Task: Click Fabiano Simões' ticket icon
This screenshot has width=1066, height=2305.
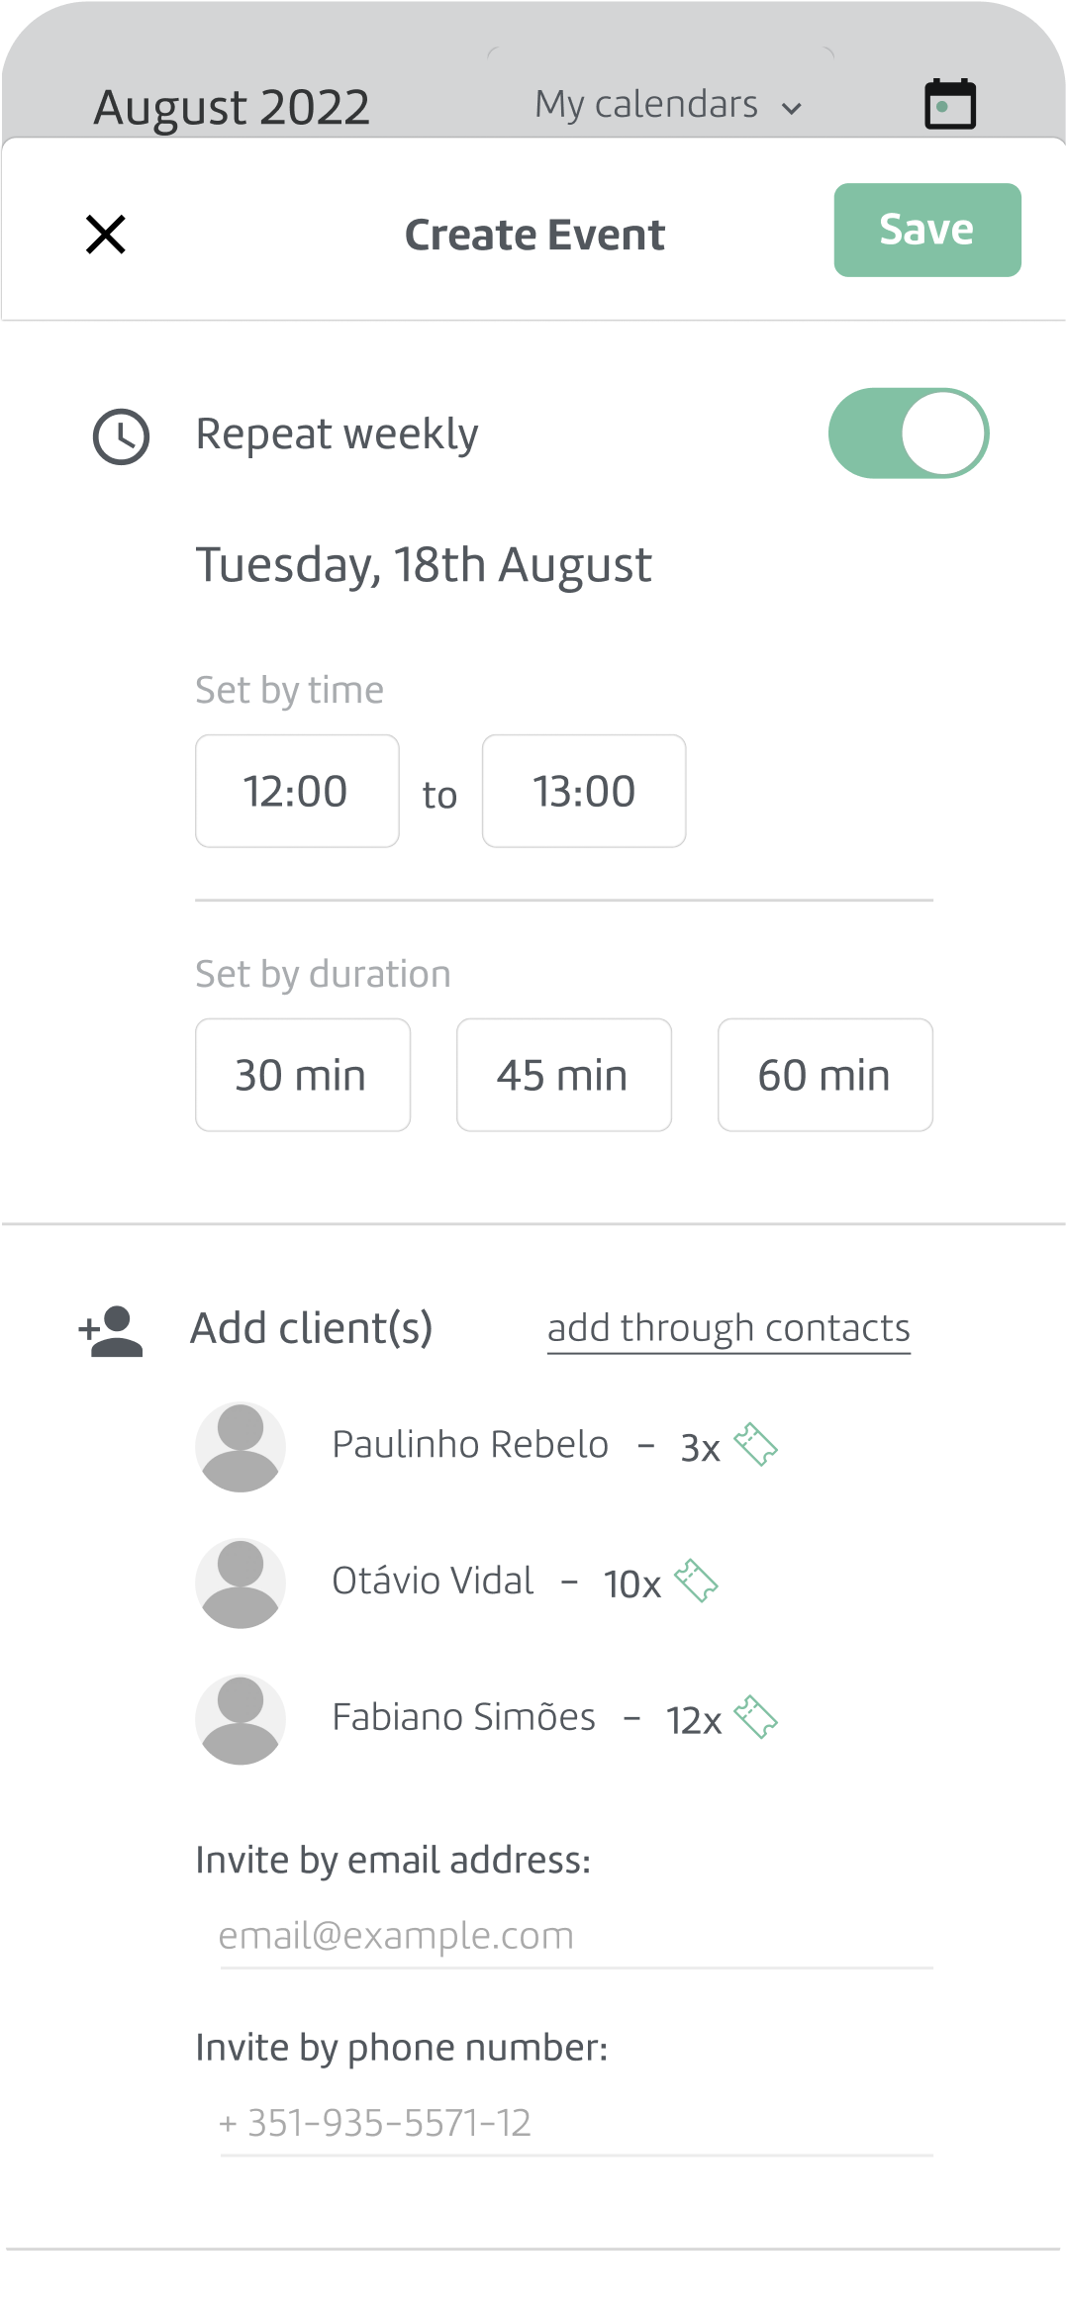Action: [755, 1717]
